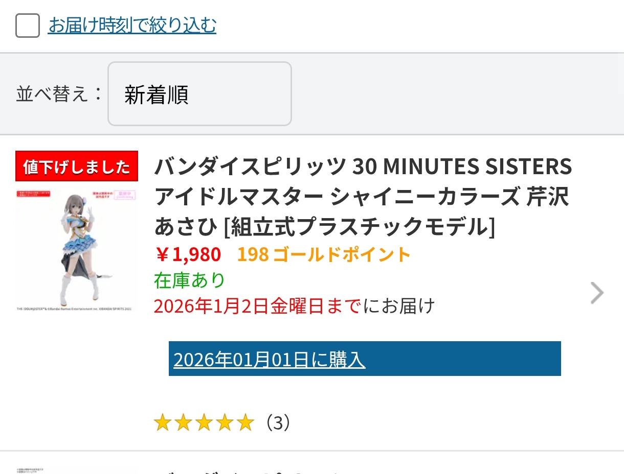
Task: Open the お届け時刻で絞り込む link
Action: pos(132,25)
